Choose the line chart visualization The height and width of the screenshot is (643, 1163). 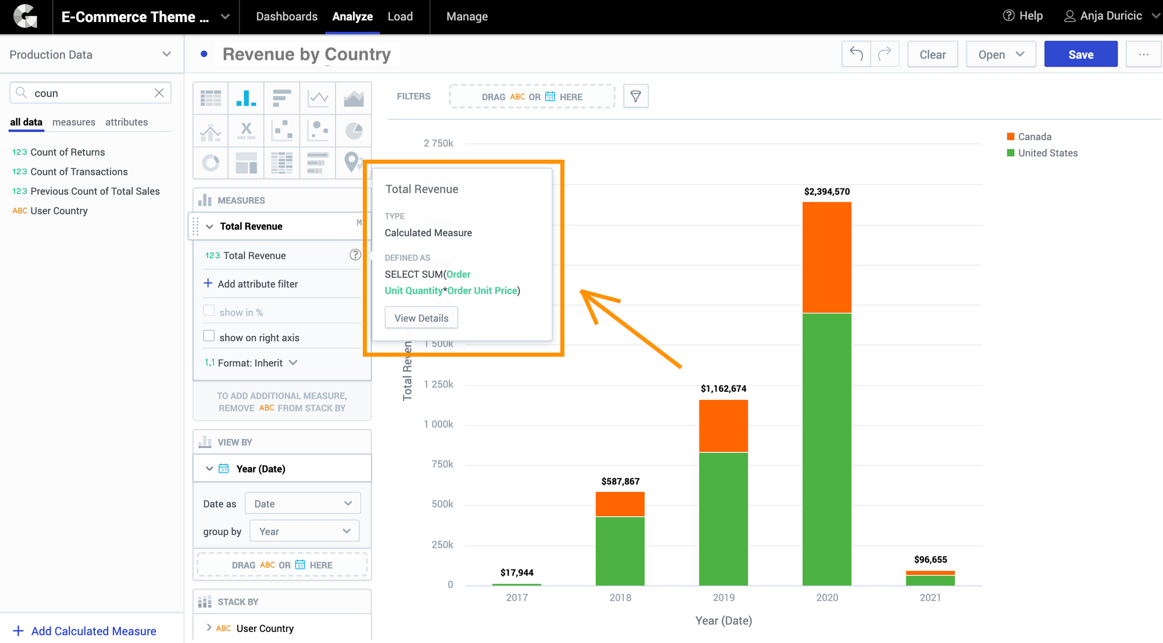[317, 98]
